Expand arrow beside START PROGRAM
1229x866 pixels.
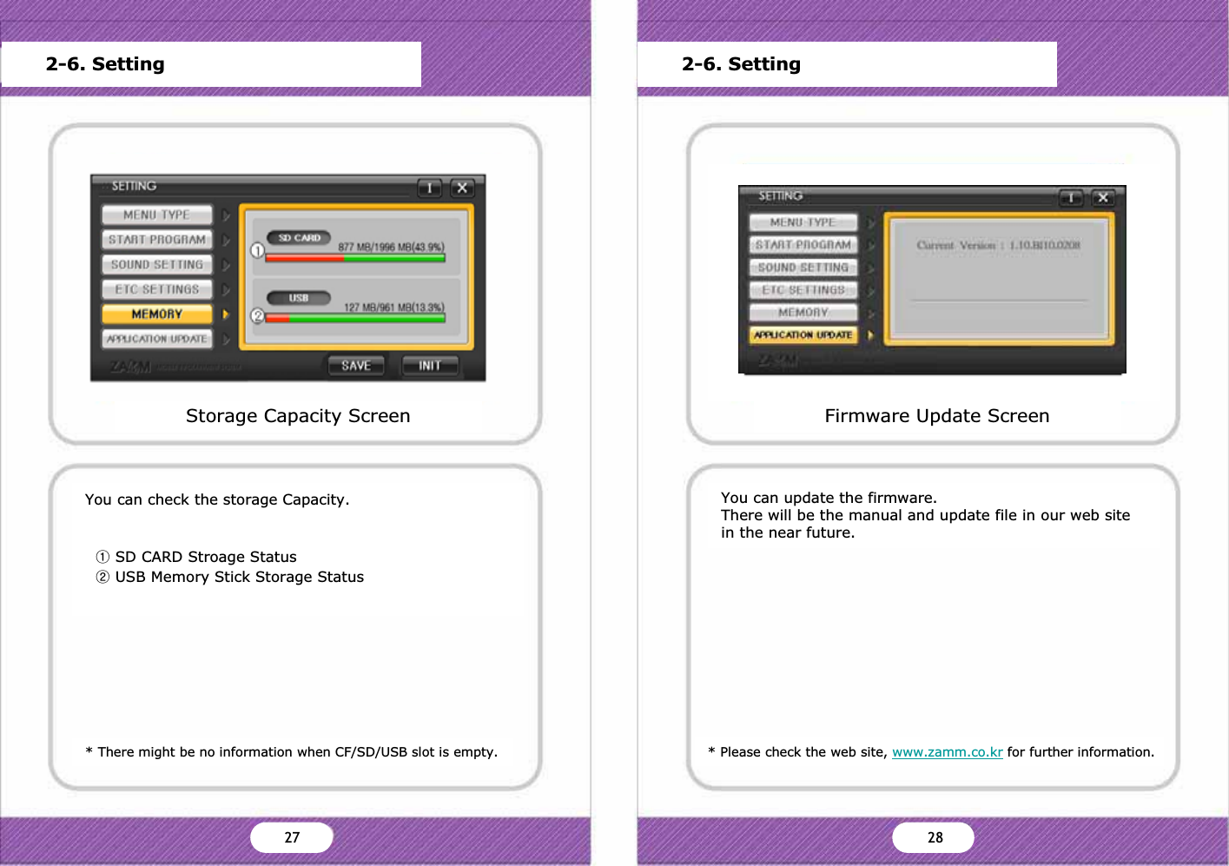pos(225,240)
